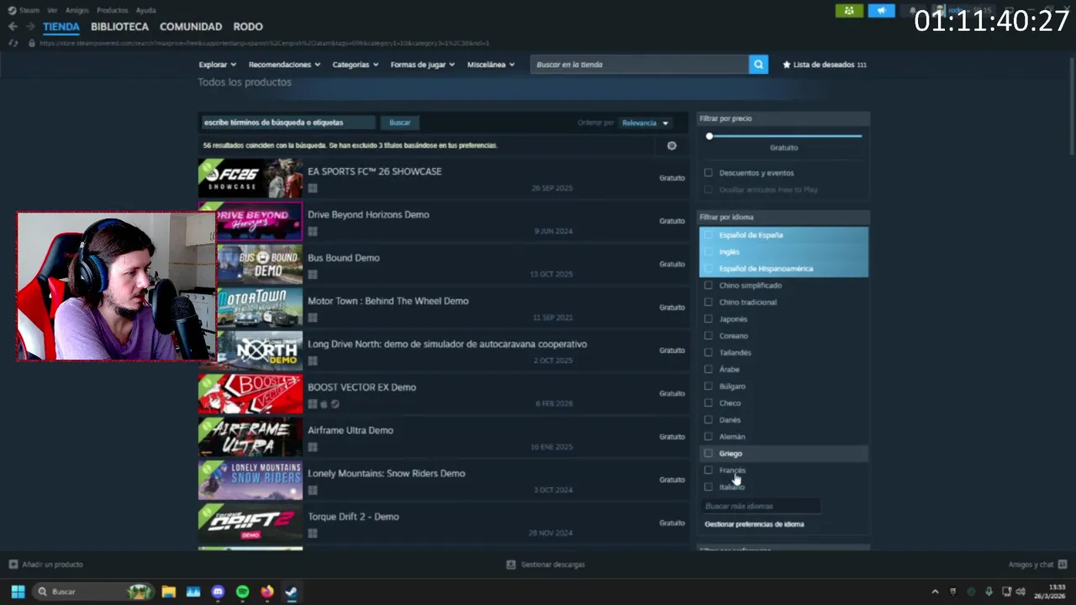Open Firefox from the taskbar

pyautogui.click(x=267, y=592)
